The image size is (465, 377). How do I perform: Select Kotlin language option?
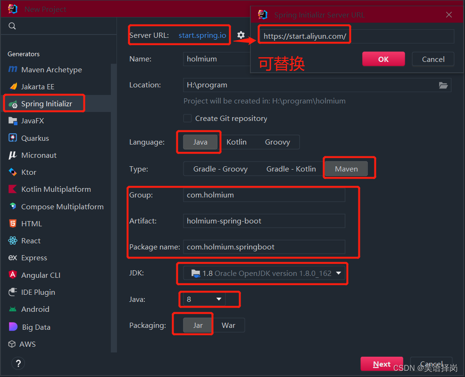click(x=236, y=142)
